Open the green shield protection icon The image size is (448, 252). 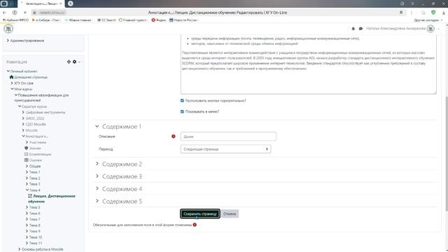click(433, 13)
